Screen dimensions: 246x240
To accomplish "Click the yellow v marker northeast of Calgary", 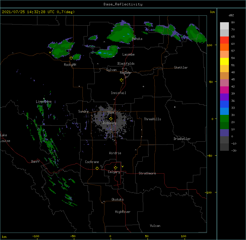I will (122, 166).
